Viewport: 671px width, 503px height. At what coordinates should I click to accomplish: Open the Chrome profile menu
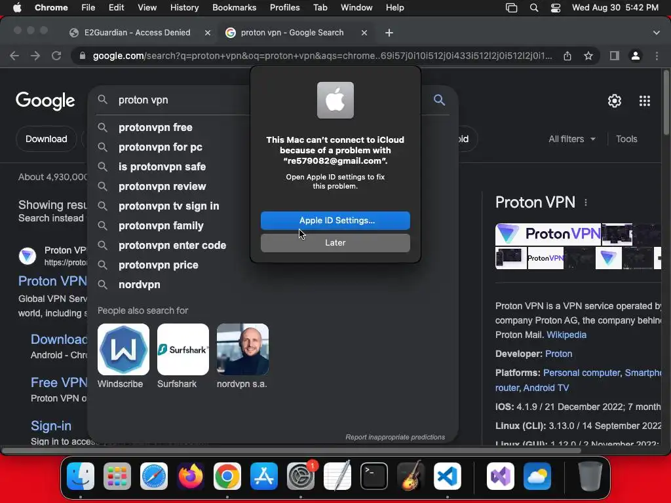click(636, 56)
